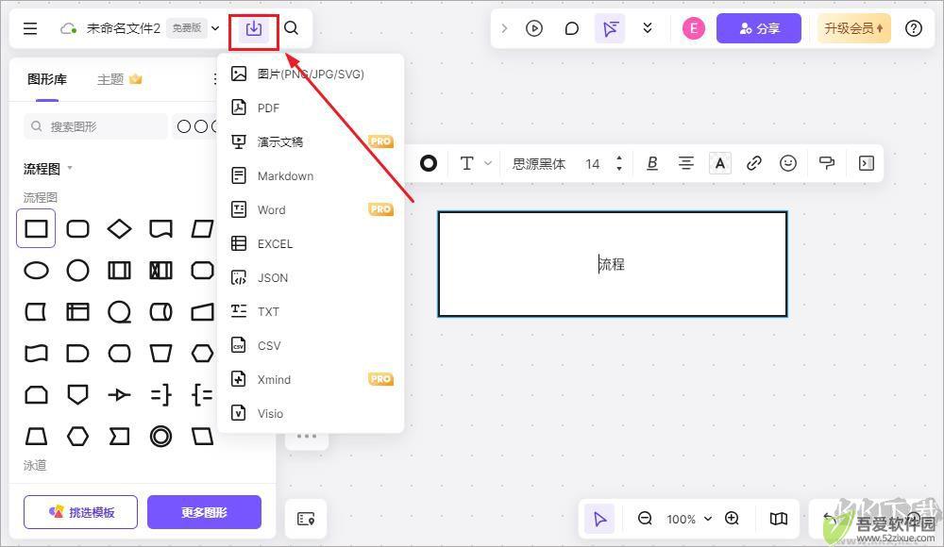Export as JSON
Image resolution: width=944 pixels, height=547 pixels.
pos(310,278)
